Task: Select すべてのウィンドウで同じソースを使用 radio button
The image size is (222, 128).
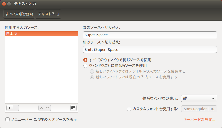Action: [x=85, y=60]
